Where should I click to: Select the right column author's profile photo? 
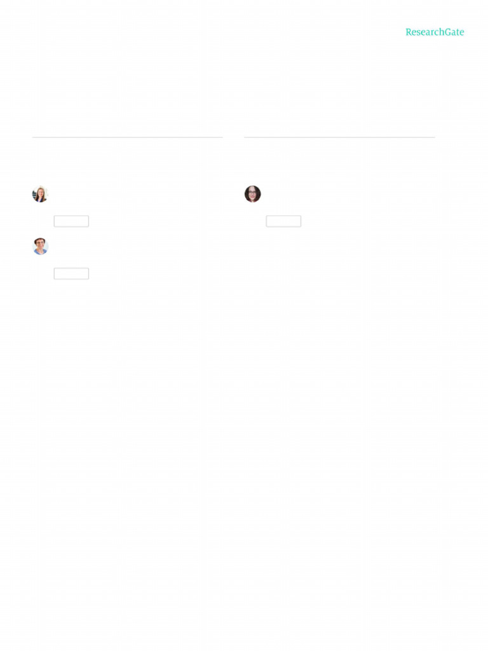252,194
